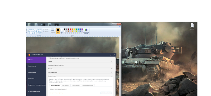Collapse the Исключения section

pyautogui.click(x=80, y=76)
